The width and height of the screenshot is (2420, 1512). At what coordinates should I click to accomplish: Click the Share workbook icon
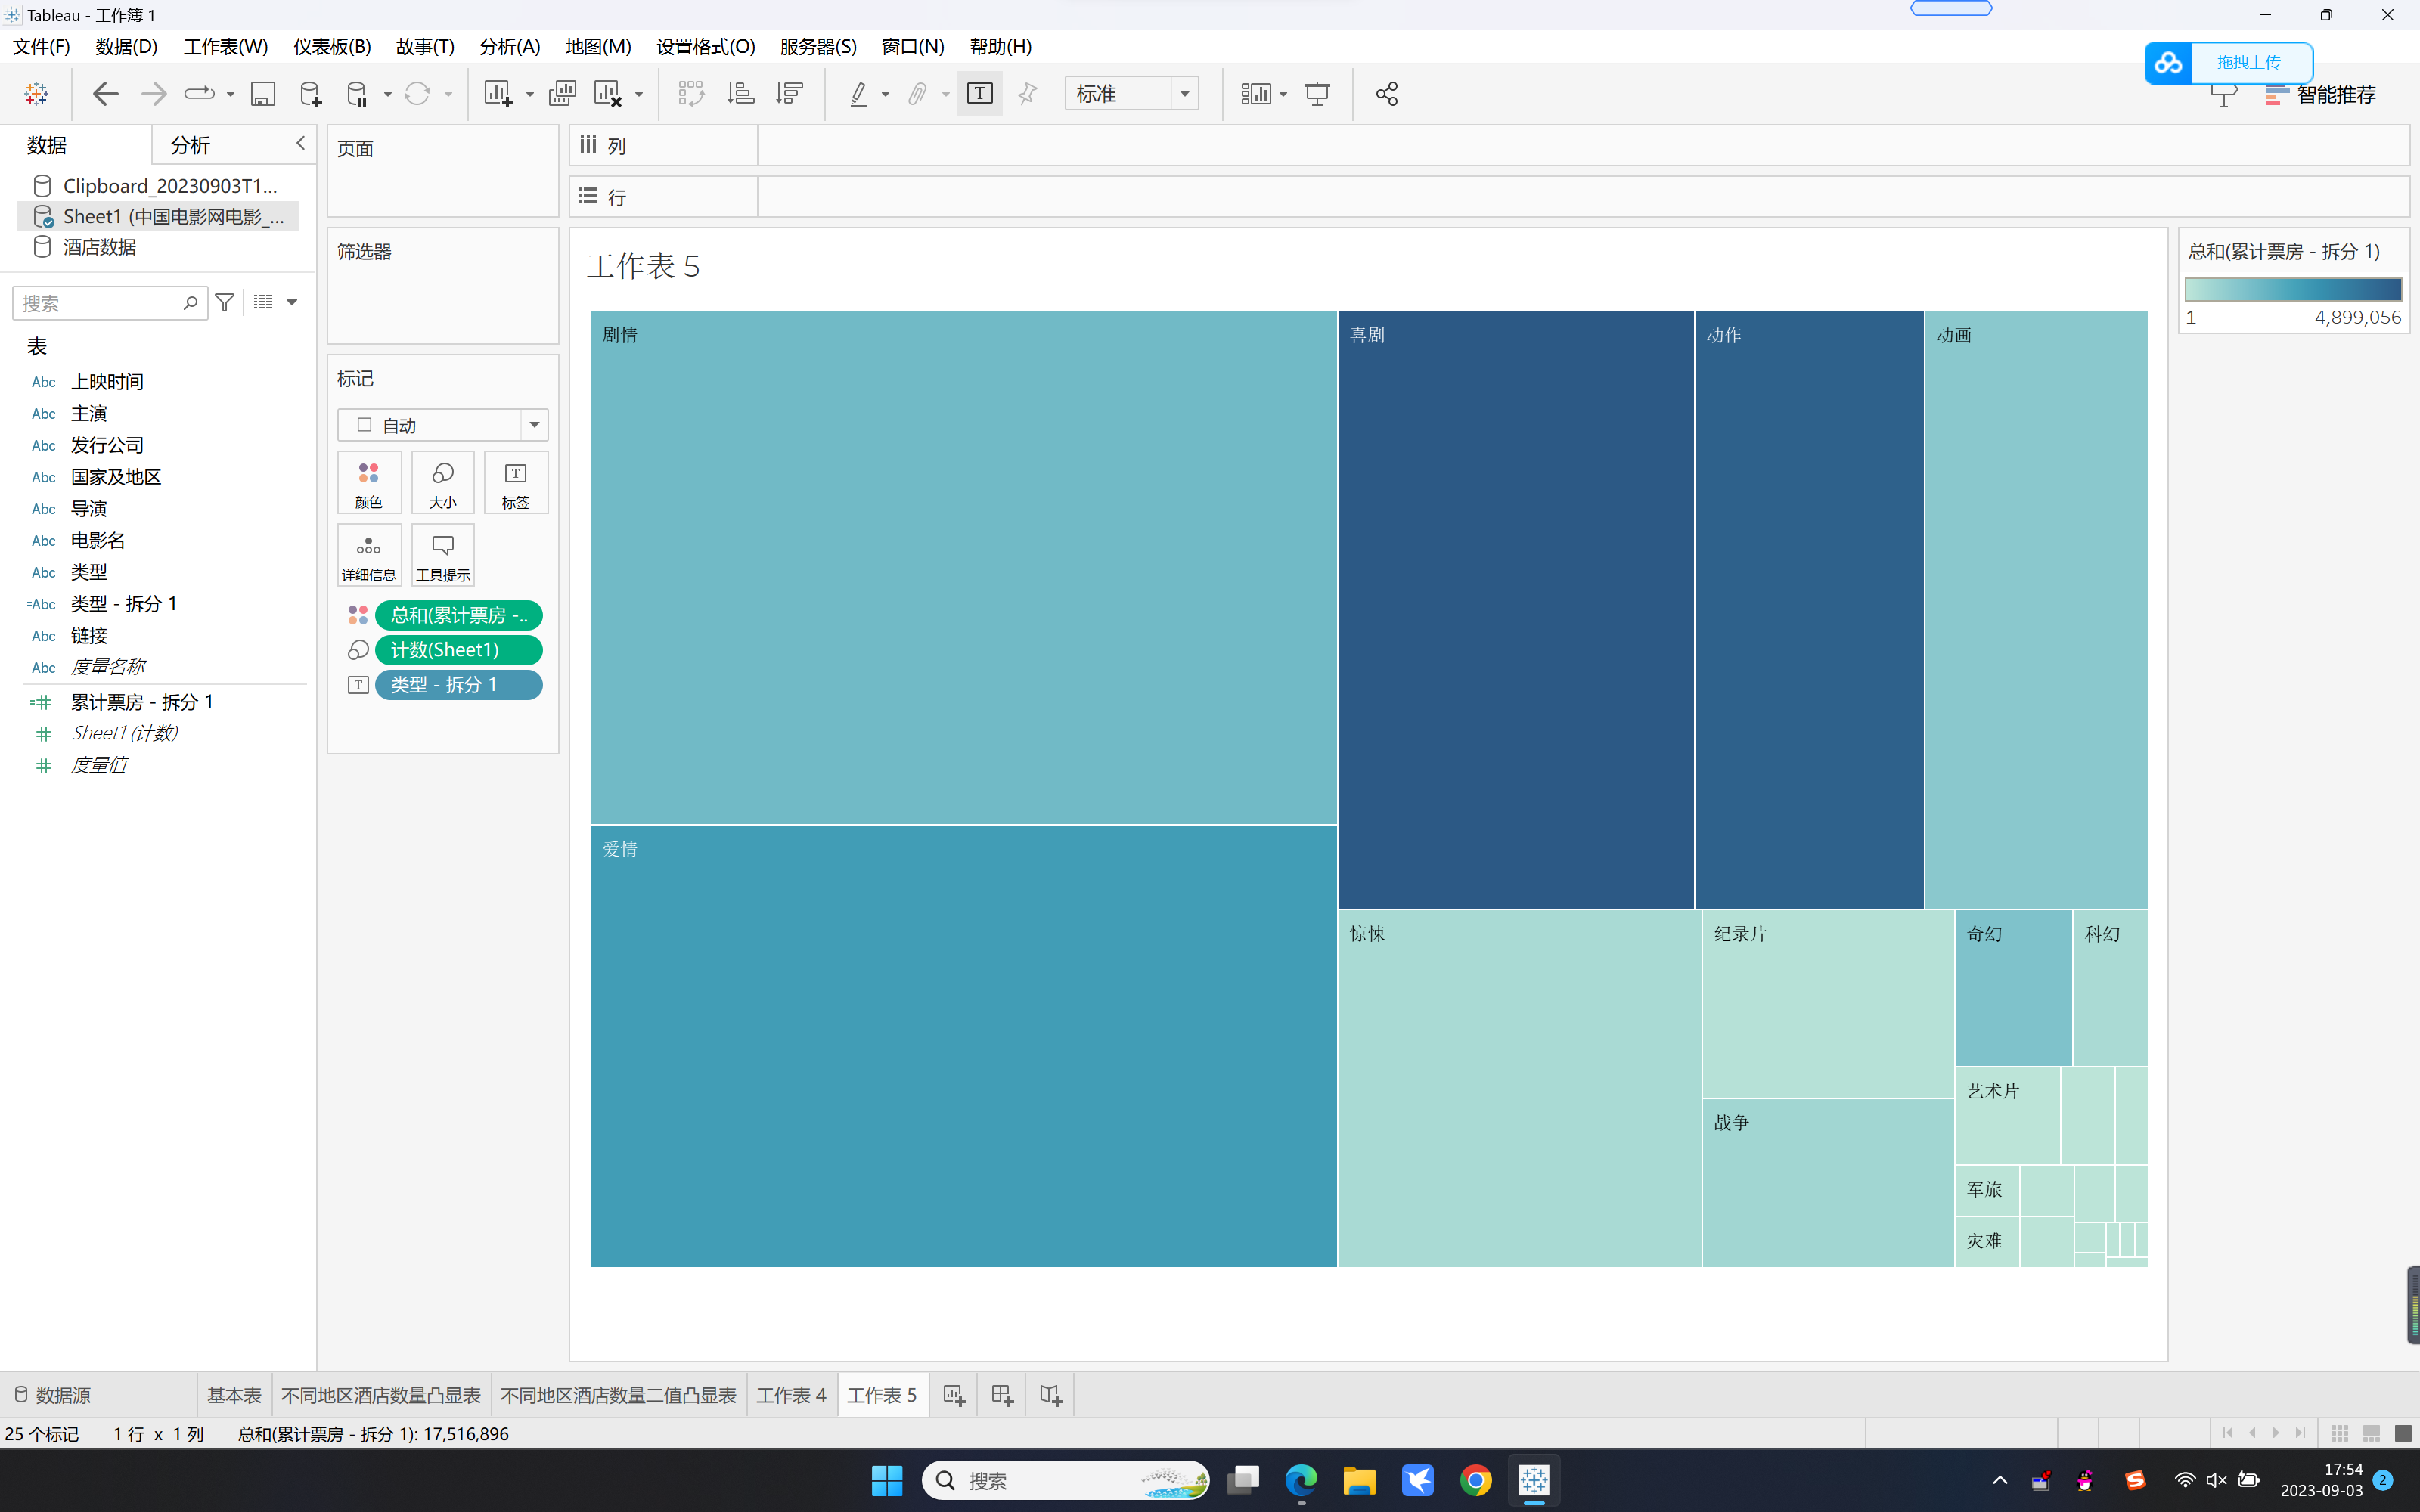[x=1386, y=94]
